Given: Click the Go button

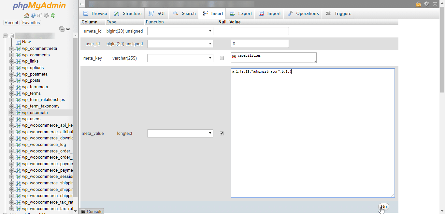Looking at the screenshot, I should 383,207.
